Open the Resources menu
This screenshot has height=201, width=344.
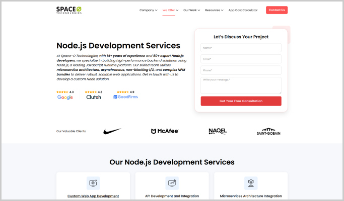213,10
